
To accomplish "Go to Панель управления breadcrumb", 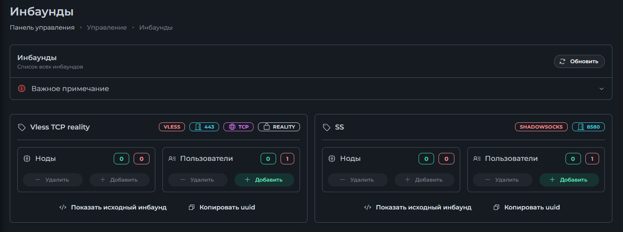I will pos(42,27).
